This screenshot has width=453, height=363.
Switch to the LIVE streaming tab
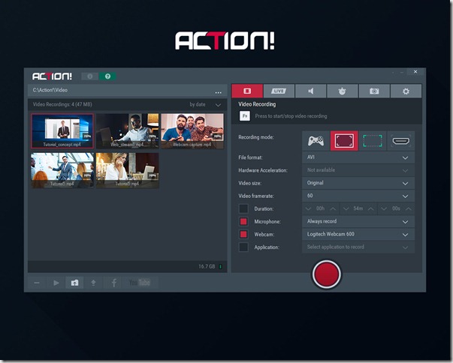pos(278,91)
